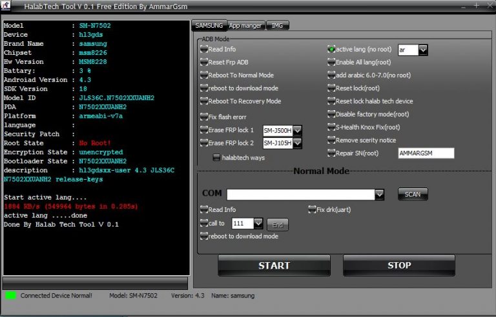Click the End call button
Screen dimensions: 496x317
click(x=278, y=225)
